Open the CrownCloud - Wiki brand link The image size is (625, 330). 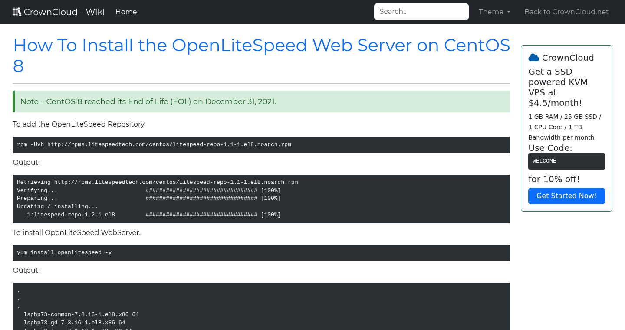click(59, 12)
